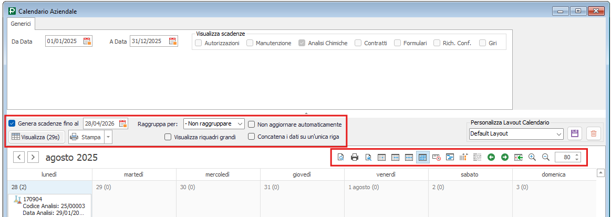This screenshot has width=611, height=217.
Task: Switch to the Gantt view icon
Action: pos(450,157)
